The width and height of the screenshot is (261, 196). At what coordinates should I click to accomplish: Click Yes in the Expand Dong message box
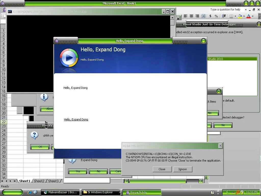point(77,171)
